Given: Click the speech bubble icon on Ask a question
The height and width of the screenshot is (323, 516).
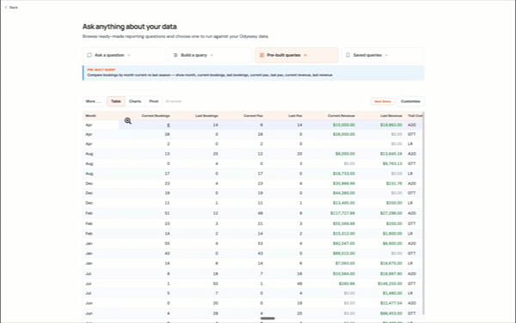Looking at the screenshot, I should tap(89, 55).
